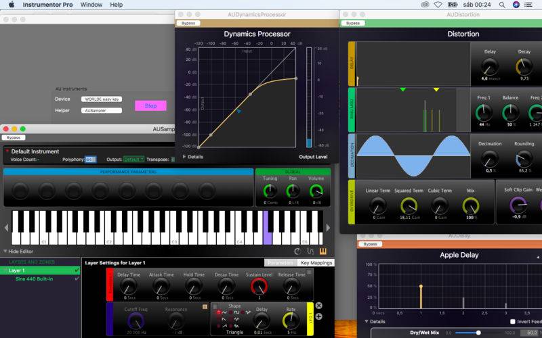Bypass the AUSampler instrument
Screen dimensions: 542x338
click(x=14, y=138)
